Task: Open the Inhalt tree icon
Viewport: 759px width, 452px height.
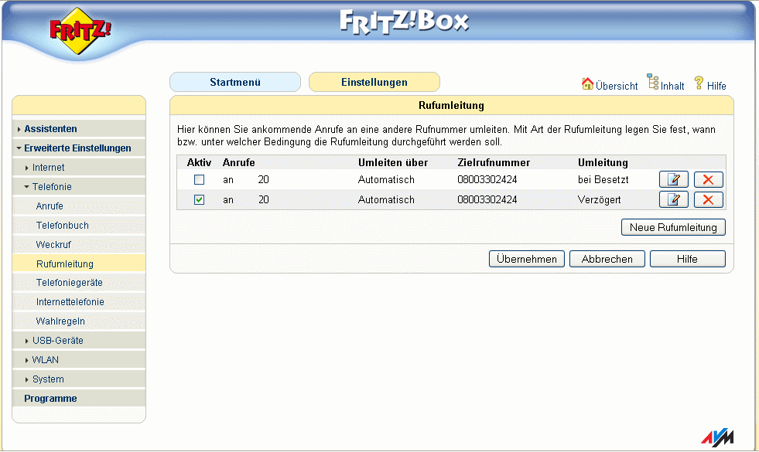Action: click(x=653, y=82)
